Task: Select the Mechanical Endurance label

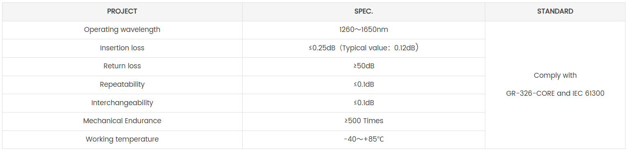Action: pyautogui.click(x=122, y=121)
